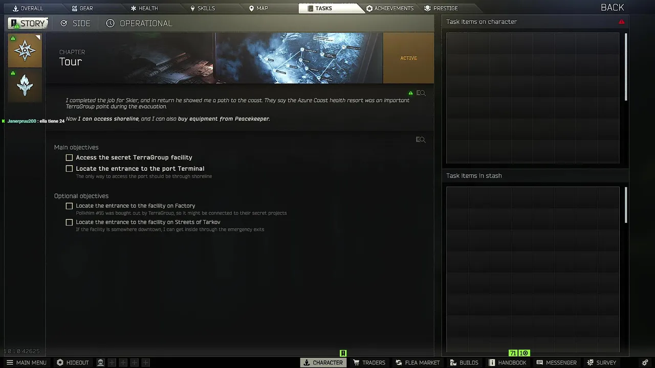
Task: Open the Flea Market
Action: coord(418,362)
